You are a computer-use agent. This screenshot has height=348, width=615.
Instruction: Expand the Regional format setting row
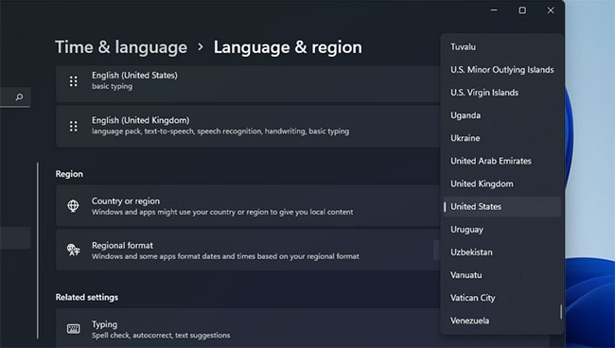click(x=248, y=250)
